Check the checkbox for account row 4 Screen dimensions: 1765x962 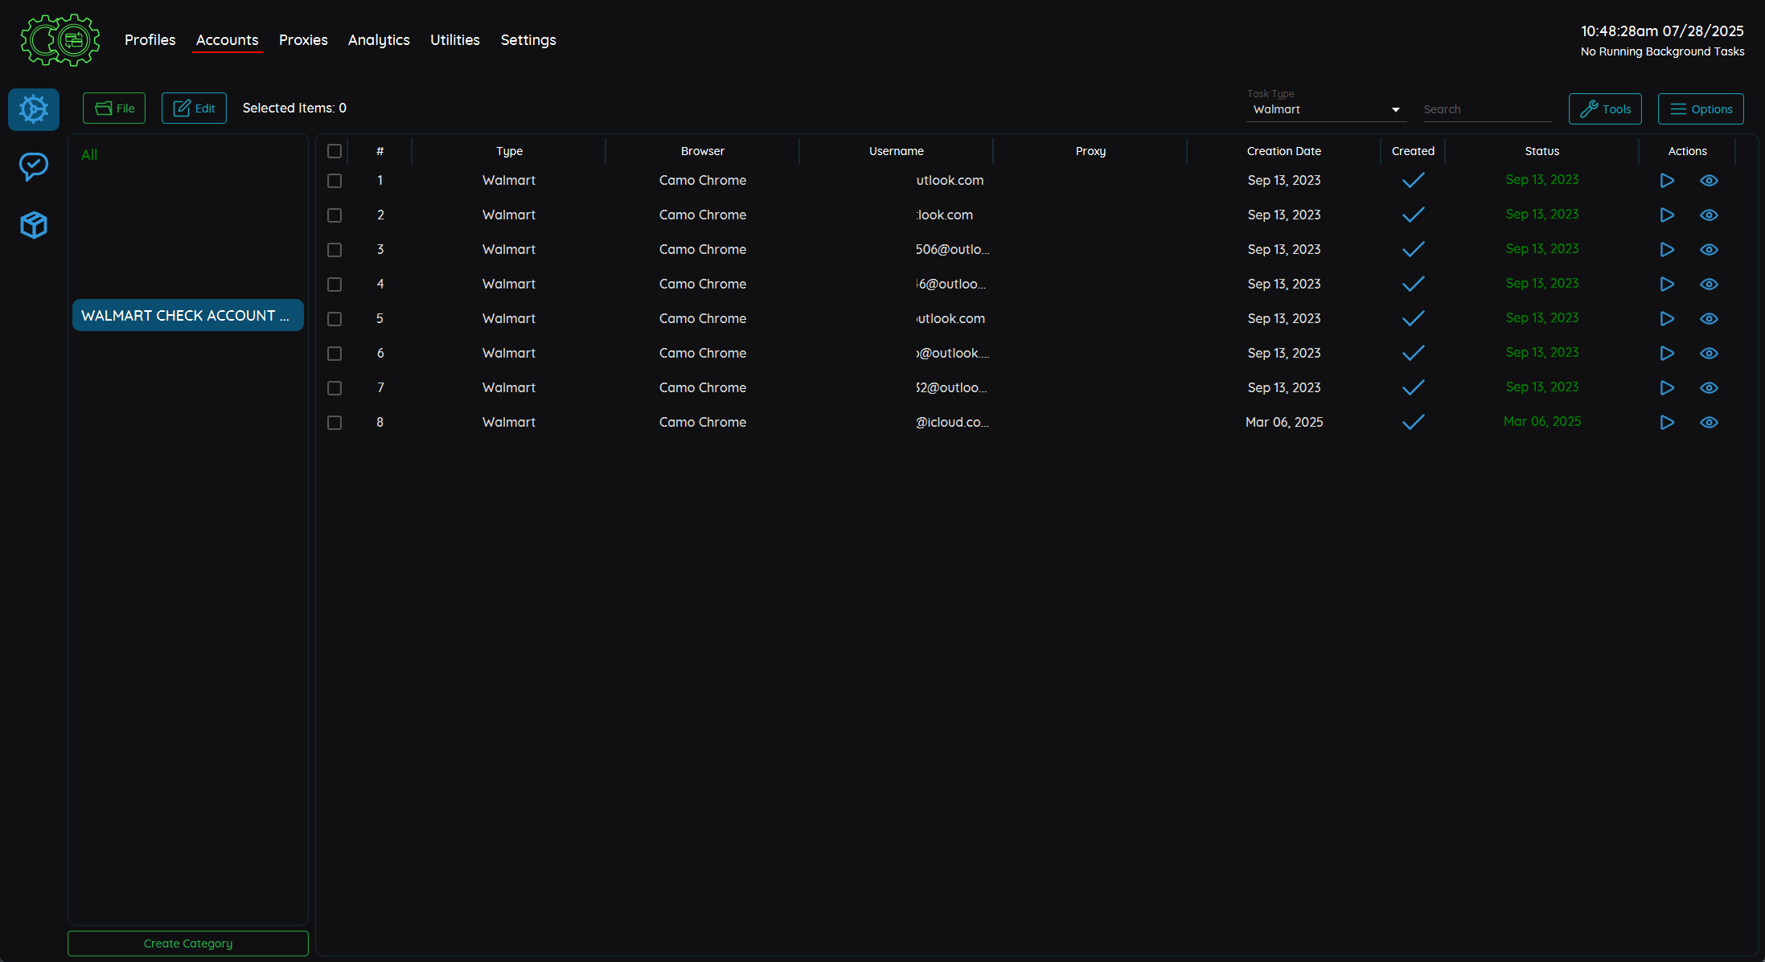click(x=335, y=285)
